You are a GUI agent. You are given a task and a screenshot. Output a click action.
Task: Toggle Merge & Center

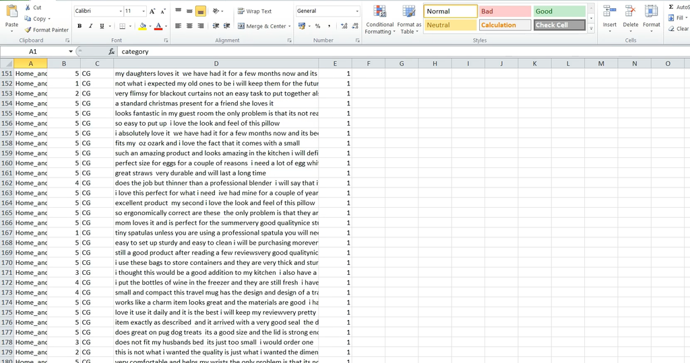click(x=262, y=26)
